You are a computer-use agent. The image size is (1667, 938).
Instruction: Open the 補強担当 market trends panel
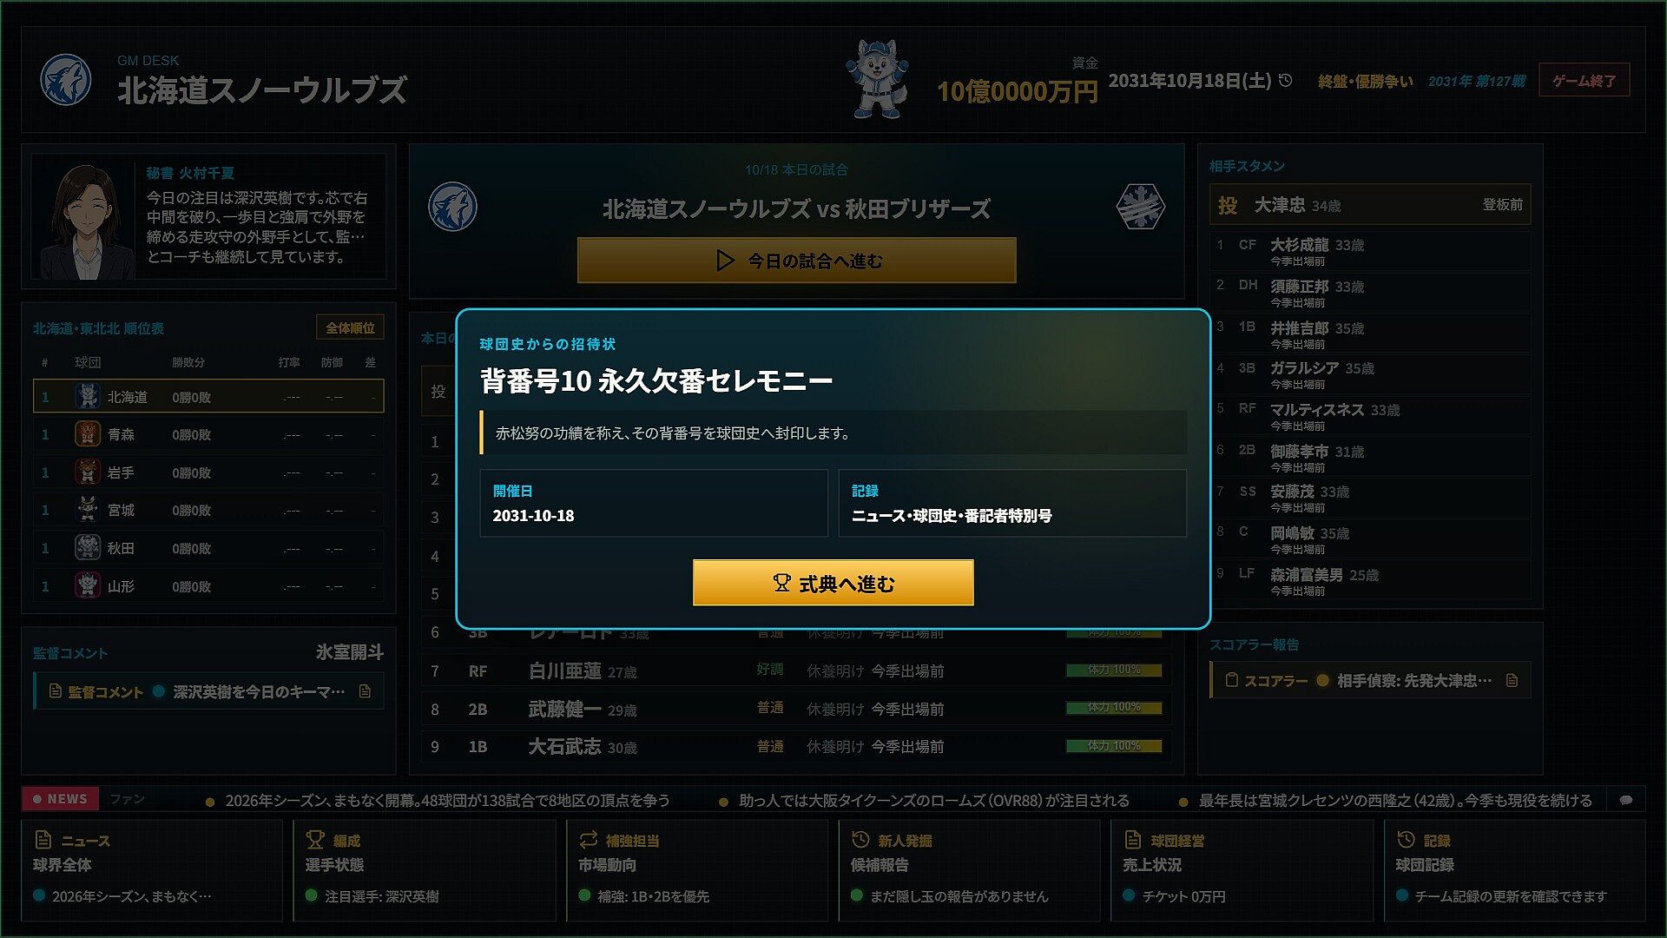point(697,869)
